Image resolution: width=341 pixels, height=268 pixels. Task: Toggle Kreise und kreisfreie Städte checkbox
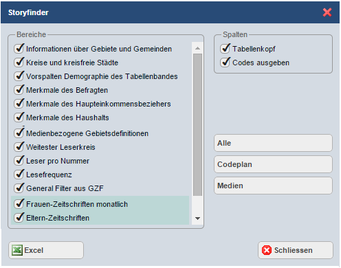(x=19, y=63)
